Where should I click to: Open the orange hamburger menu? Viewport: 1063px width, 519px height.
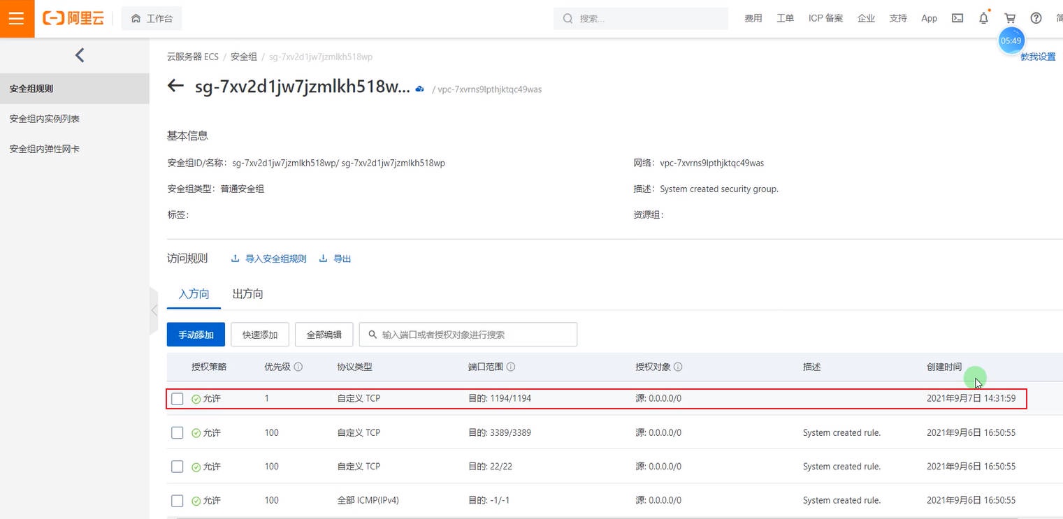[17, 18]
